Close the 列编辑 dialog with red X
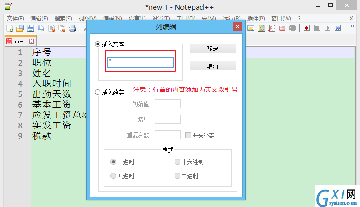 click(237, 27)
